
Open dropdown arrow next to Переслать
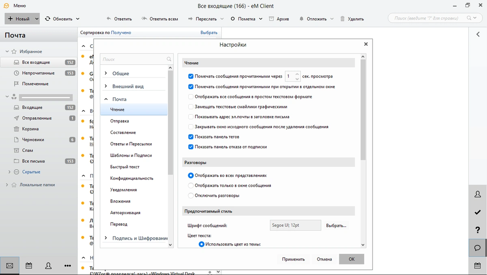[222, 19]
